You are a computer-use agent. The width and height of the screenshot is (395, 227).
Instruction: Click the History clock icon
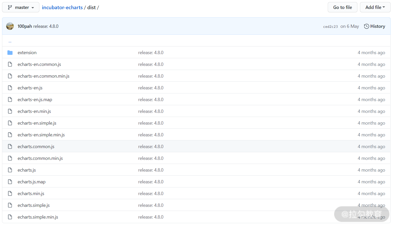(x=366, y=26)
